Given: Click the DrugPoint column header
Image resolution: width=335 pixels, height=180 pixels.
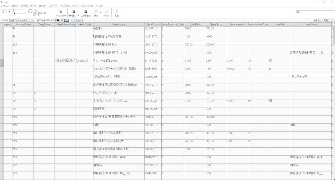Looking at the screenshot, I should [x=44, y=25].
